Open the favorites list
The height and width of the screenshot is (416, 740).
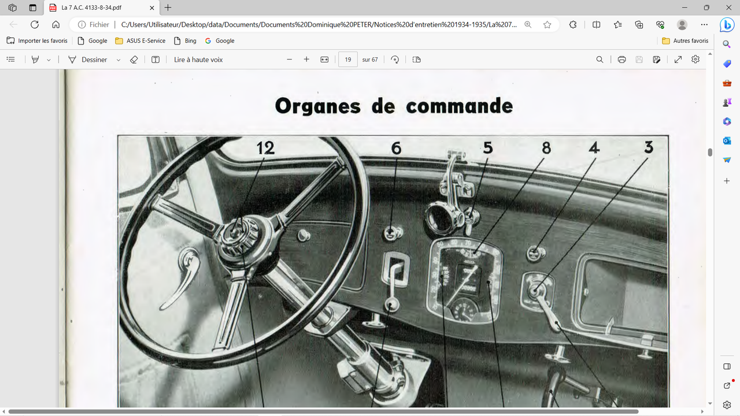pyautogui.click(x=617, y=24)
